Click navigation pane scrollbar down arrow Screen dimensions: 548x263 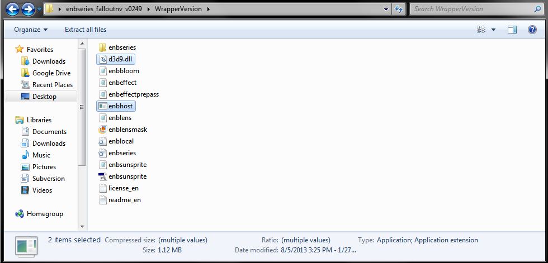coord(82,226)
